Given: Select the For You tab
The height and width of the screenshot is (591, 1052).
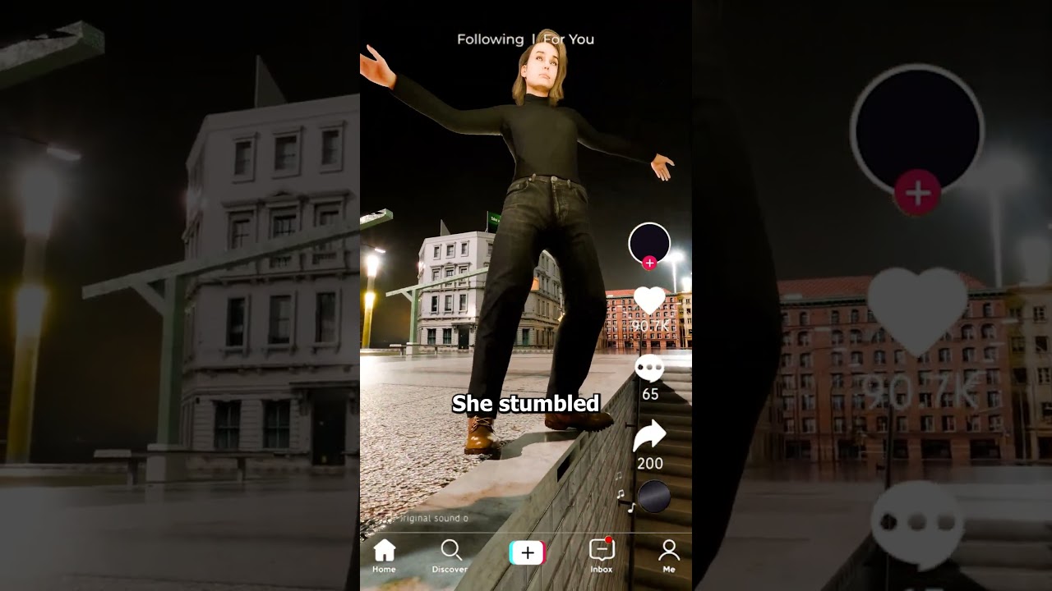Looking at the screenshot, I should pos(569,39).
